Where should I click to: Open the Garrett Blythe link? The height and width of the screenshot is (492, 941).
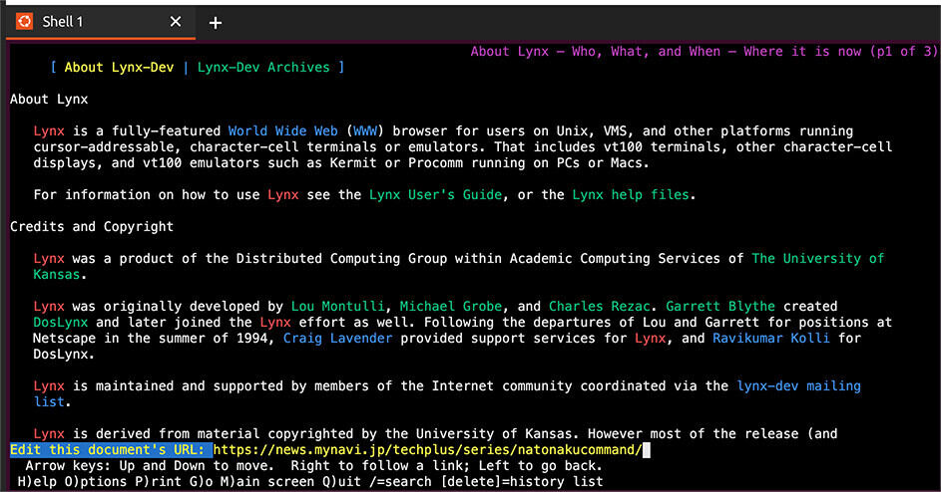pyautogui.click(x=720, y=306)
